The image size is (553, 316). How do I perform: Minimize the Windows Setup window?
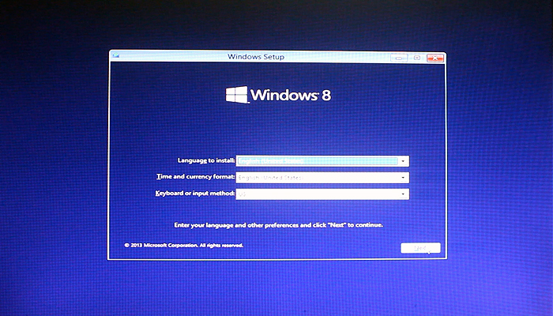[x=398, y=58]
